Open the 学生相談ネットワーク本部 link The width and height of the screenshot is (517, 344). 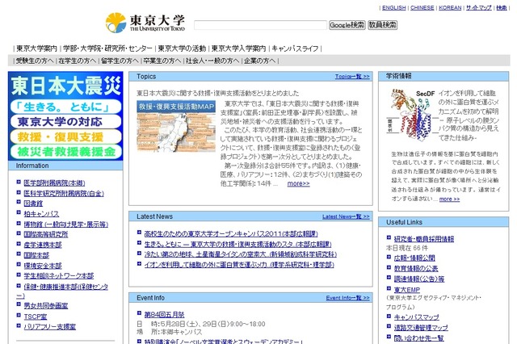(x=59, y=276)
